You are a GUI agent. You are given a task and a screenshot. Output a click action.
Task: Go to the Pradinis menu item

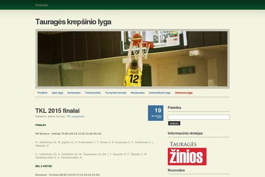(x=42, y=92)
